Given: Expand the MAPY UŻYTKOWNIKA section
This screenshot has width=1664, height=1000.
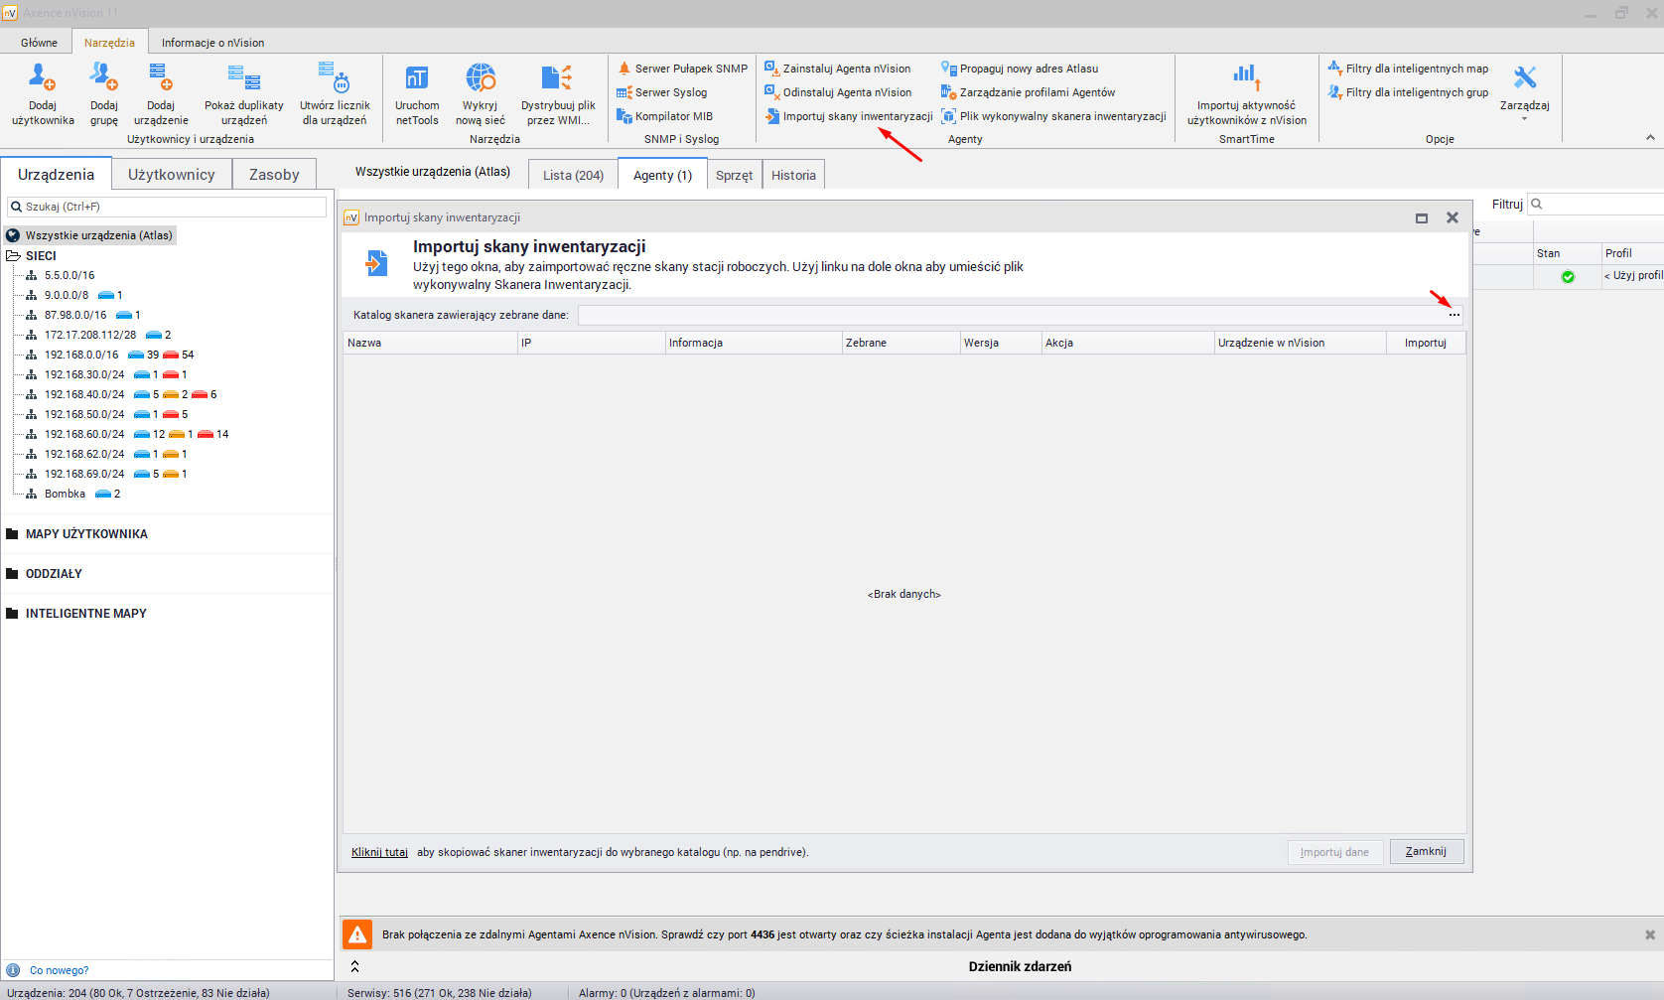Looking at the screenshot, I should (x=86, y=534).
